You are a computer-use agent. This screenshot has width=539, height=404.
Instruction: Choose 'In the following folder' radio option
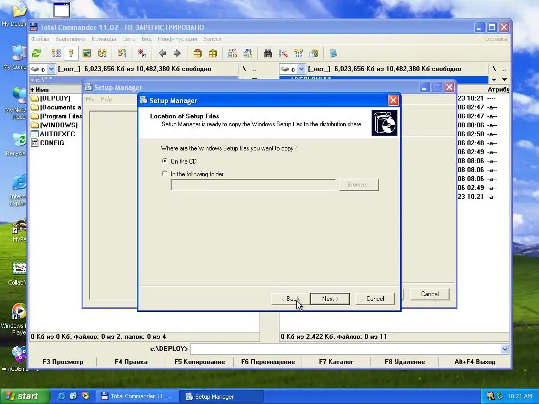point(165,174)
